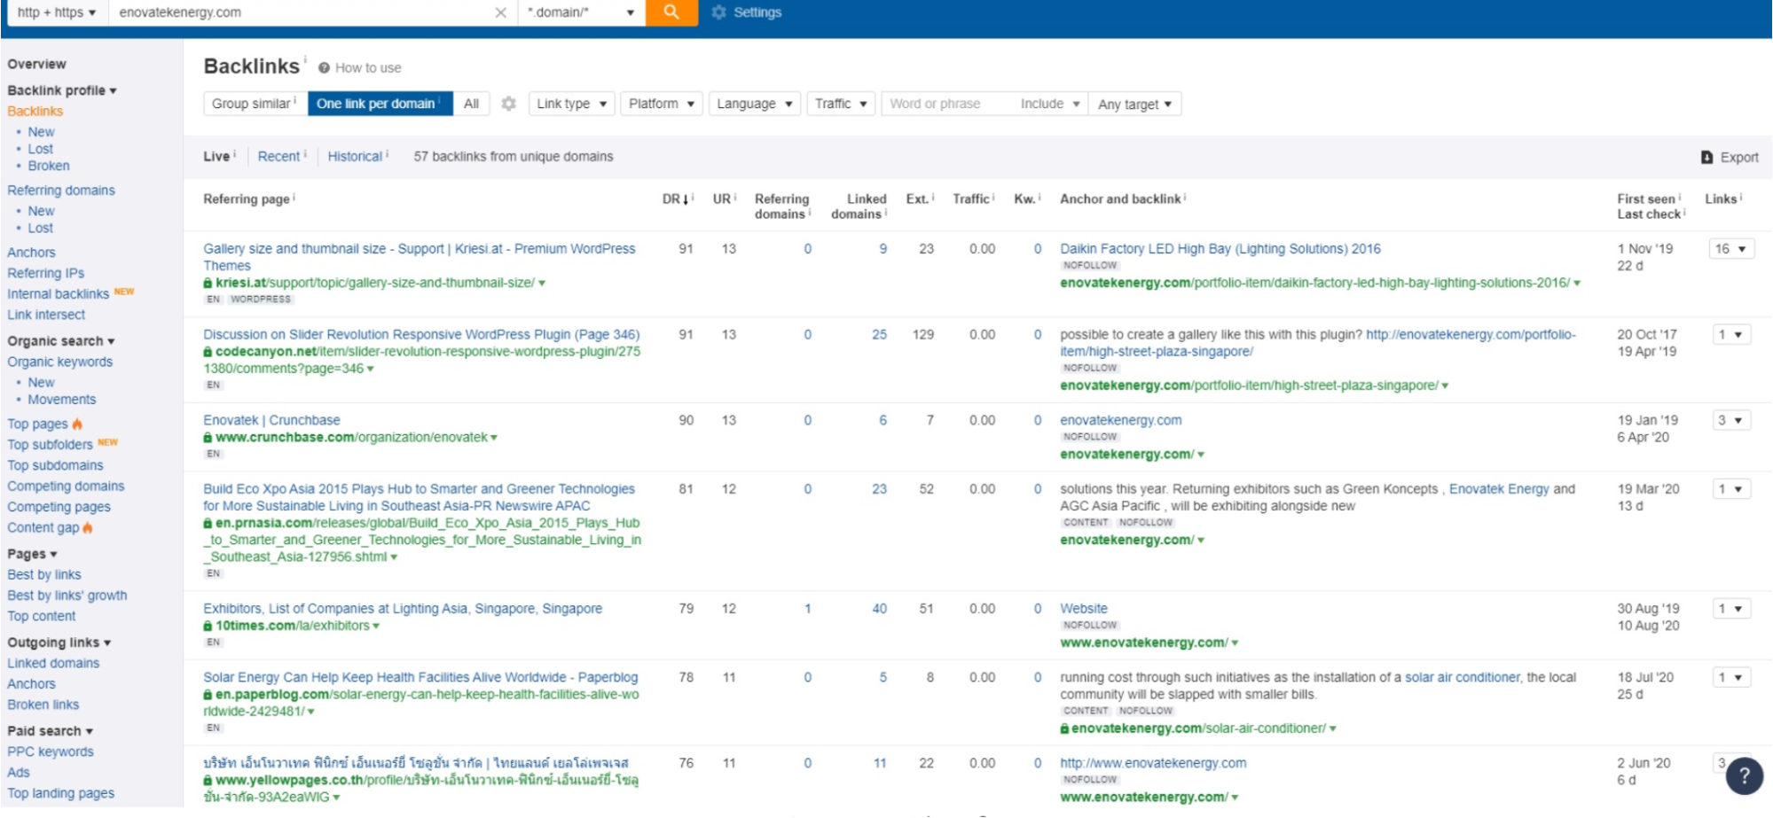Image resolution: width=1773 pixels, height=818 pixels.
Task: Open the Link type dropdown
Action: click(x=570, y=103)
